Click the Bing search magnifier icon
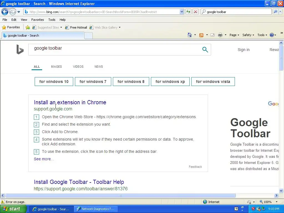 point(205,49)
